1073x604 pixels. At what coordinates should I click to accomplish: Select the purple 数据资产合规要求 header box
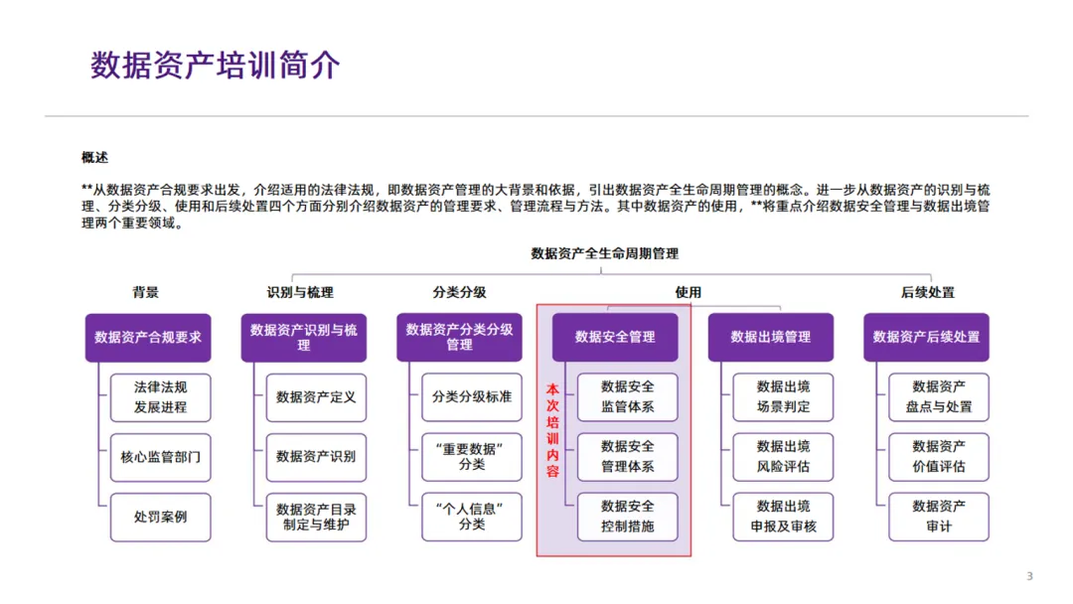pyautogui.click(x=148, y=337)
